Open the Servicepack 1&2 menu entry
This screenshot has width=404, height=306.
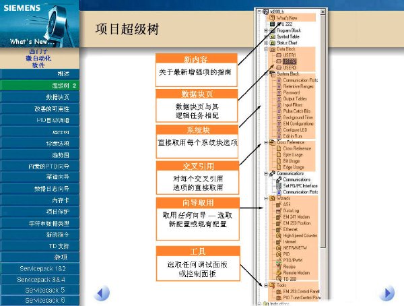(40, 268)
